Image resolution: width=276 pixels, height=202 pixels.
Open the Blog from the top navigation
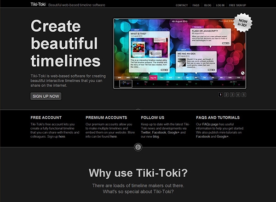[208, 5]
